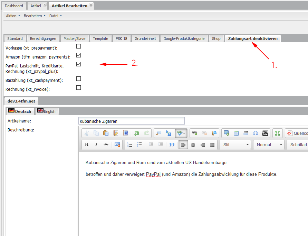Tick the Barzahlung (xt_cashpayment) checkbox
This screenshot has width=308, height=236.
tap(78, 79)
